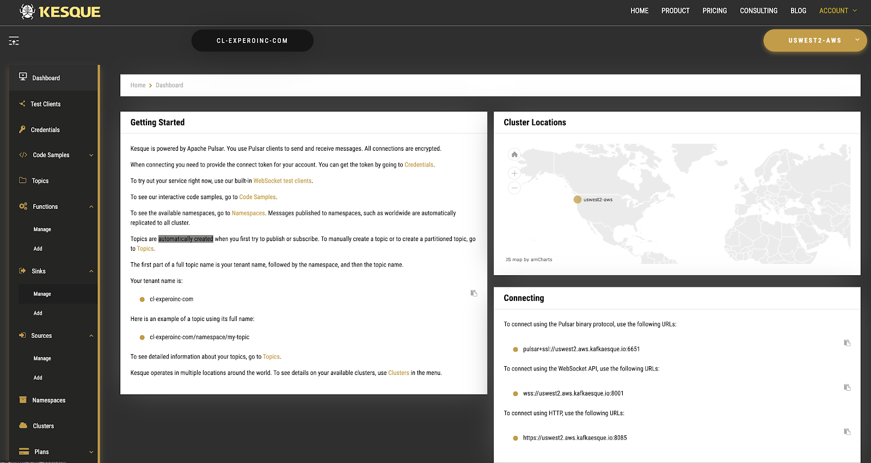The height and width of the screenshot is (463, 871).
Task: Follow the Namespaces link in Getting Started
Action: (248, 213)
